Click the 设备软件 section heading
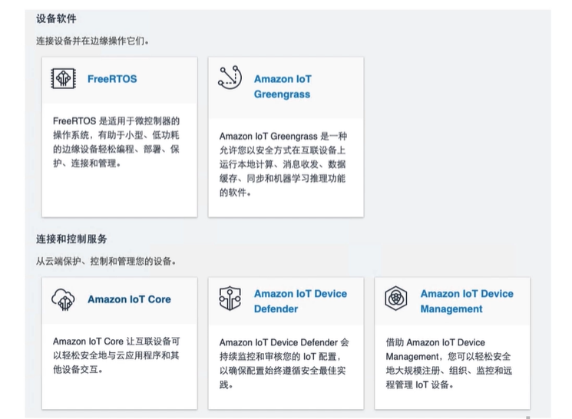Viewport: 572px width, 419px height. pyautogui.click(x=56, y=18)
